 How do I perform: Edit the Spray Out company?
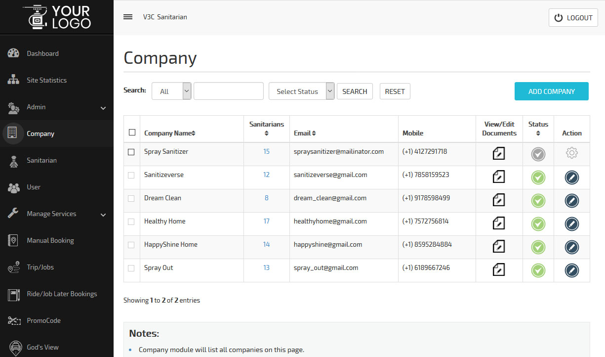[571, 270]
